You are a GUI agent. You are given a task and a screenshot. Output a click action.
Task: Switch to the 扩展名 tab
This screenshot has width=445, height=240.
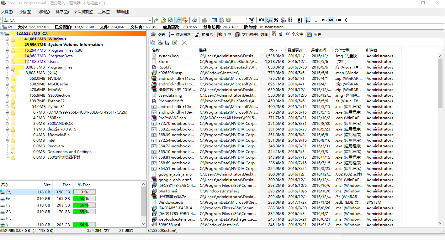click(204, 34)
